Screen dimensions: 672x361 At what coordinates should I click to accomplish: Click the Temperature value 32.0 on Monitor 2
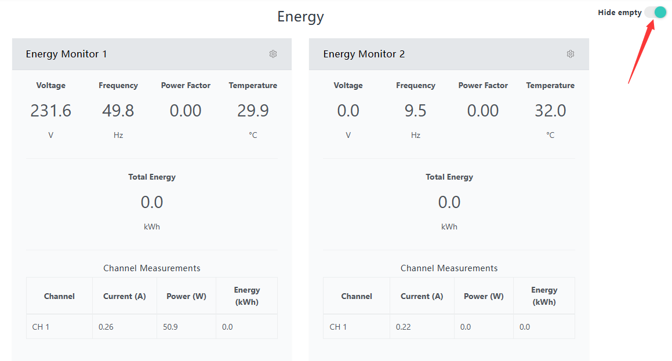tap(551, 110)
